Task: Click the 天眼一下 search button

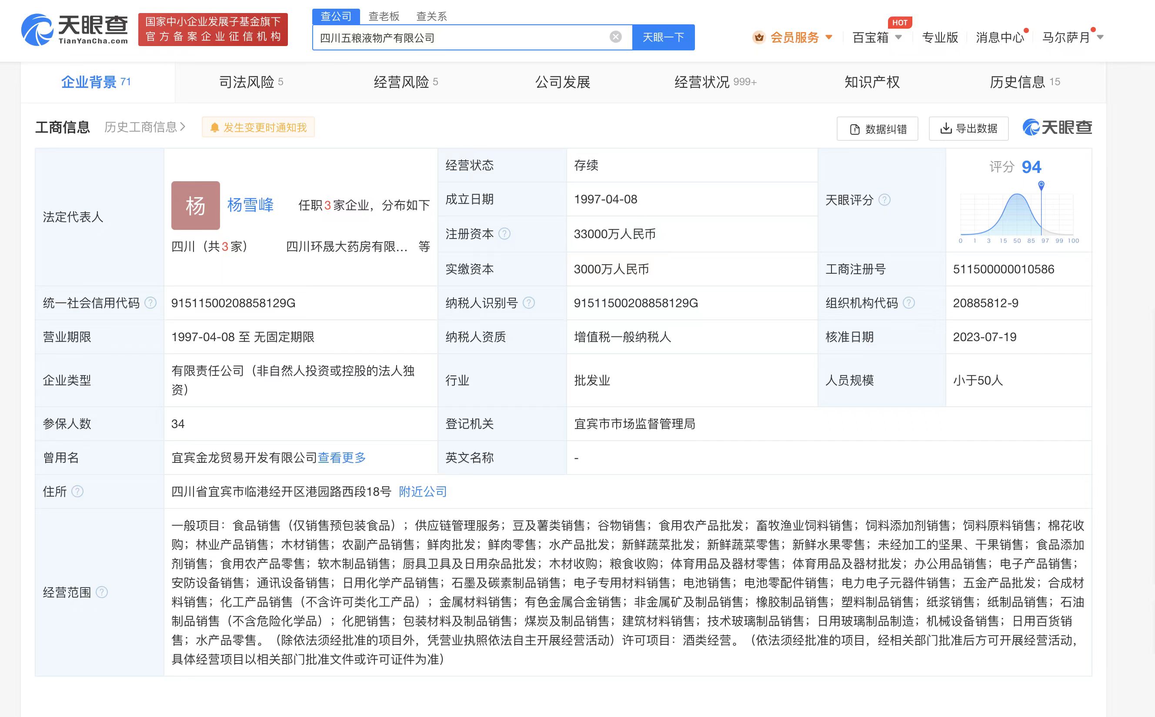Action: click(664, 37)
